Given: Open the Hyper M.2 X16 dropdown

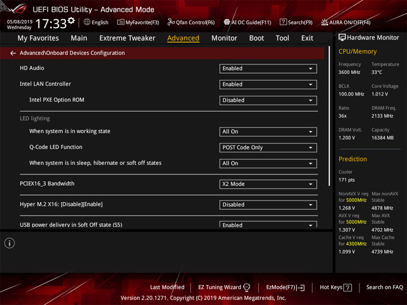Looking at the screenshot, I should (x=268, y=205).
